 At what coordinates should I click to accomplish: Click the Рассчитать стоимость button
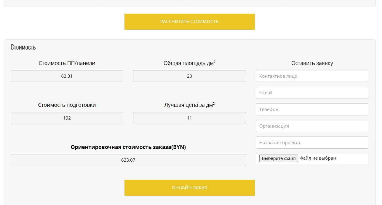click(189, 22)
